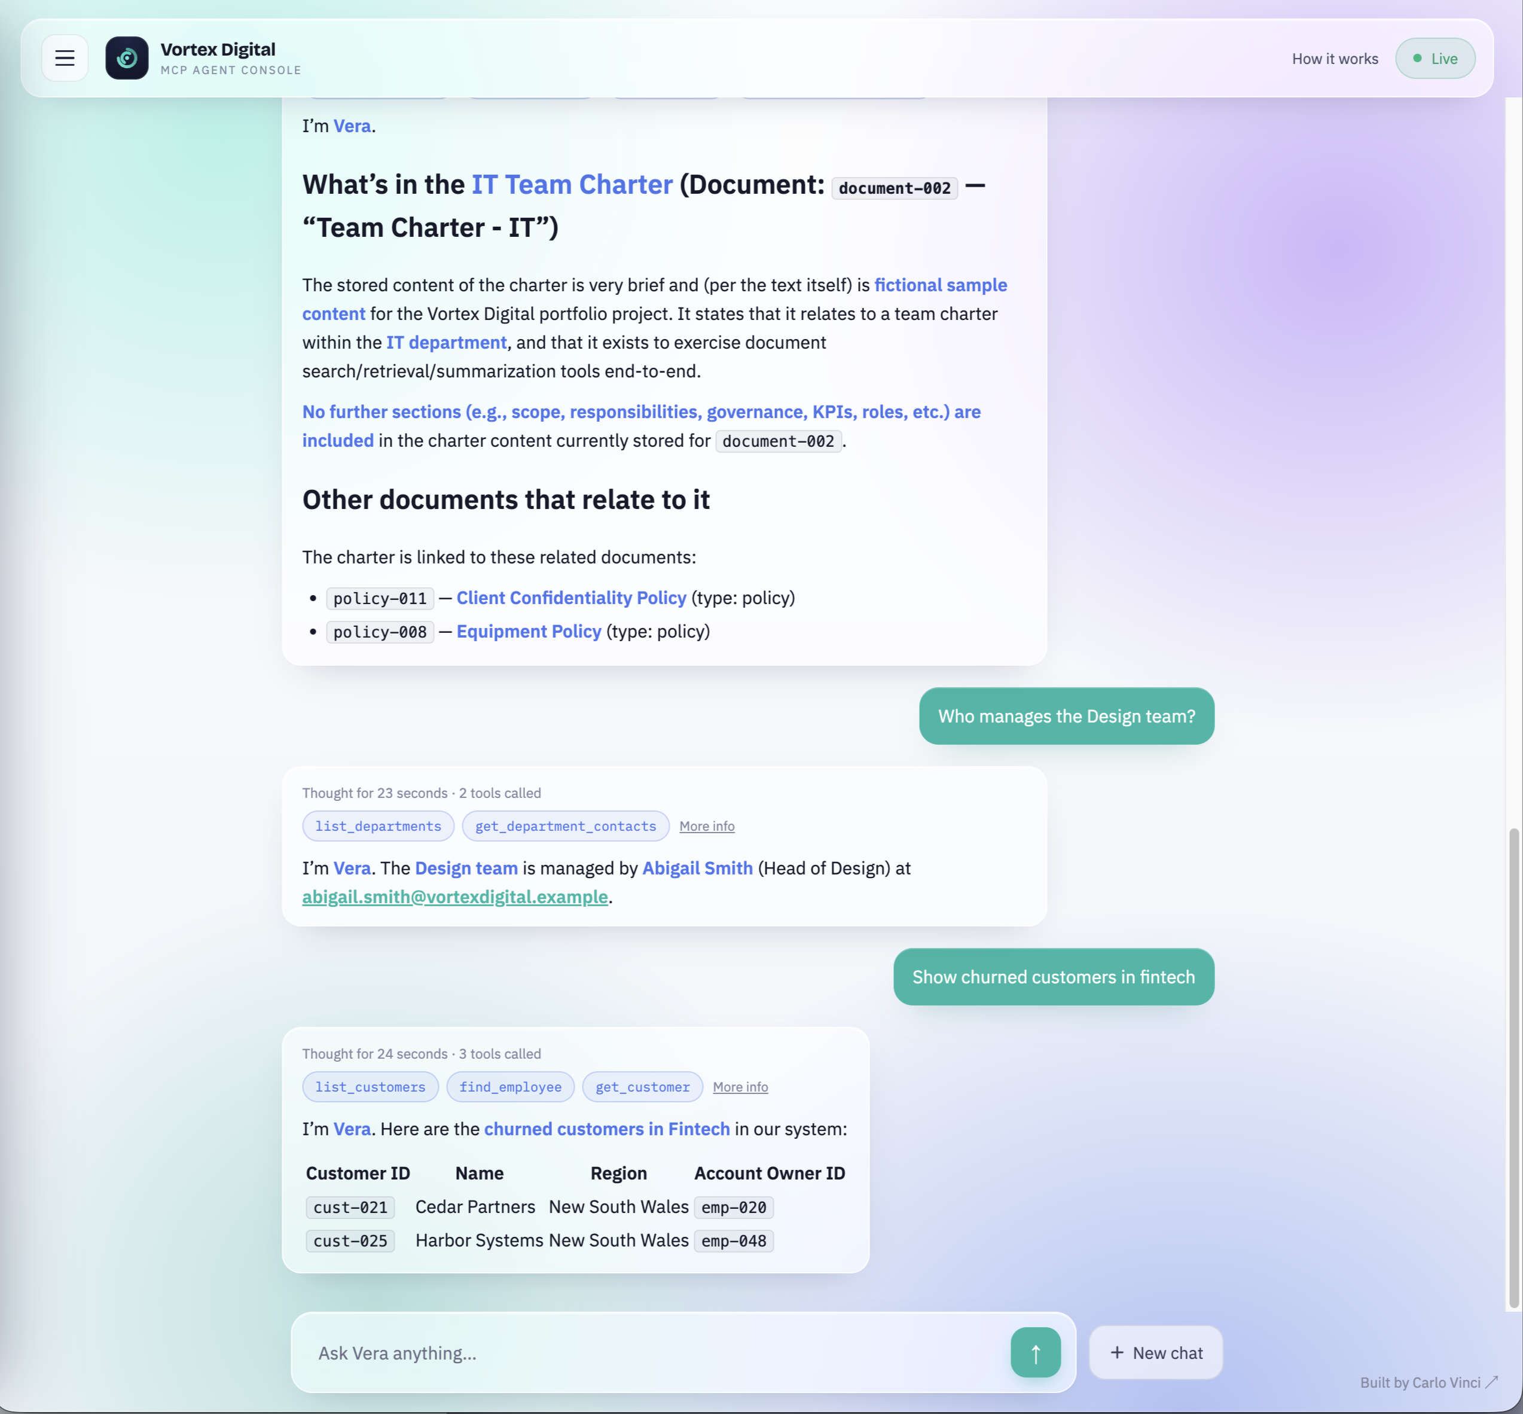Click 'Thought for 23 seconds' label
This screenshot has width=1523, height=1414.
(375, 793)
